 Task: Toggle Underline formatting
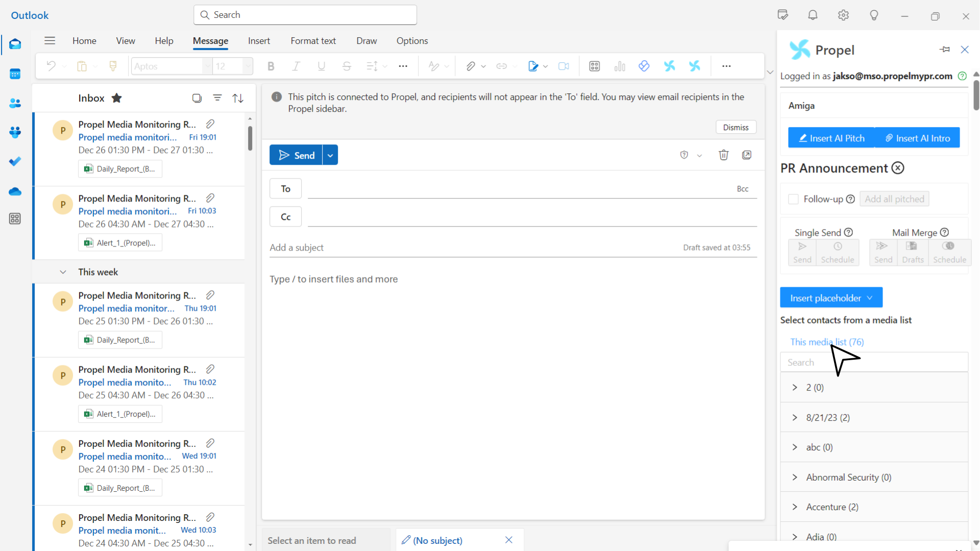pyautogui.click(x=321, y=66)
